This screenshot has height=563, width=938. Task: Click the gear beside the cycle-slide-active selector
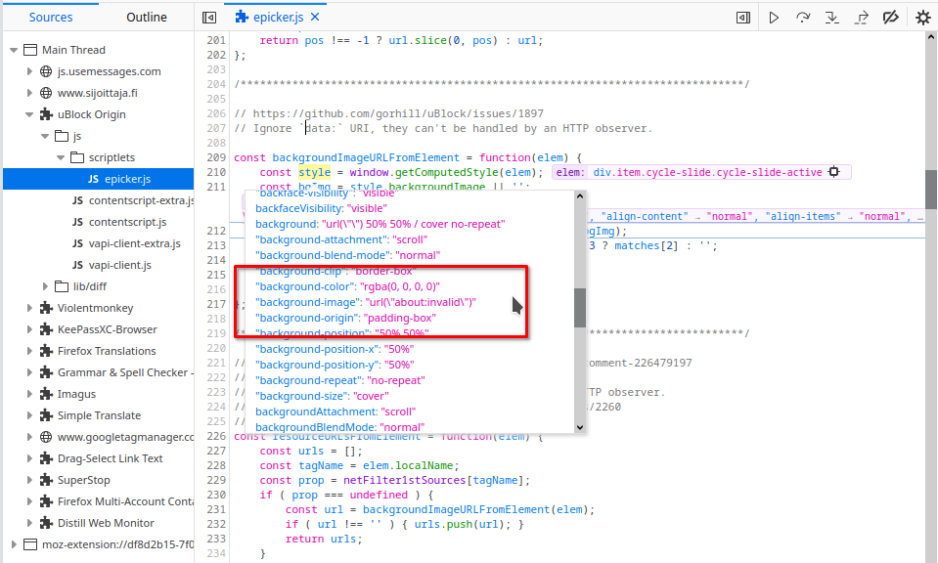[833, 171]
